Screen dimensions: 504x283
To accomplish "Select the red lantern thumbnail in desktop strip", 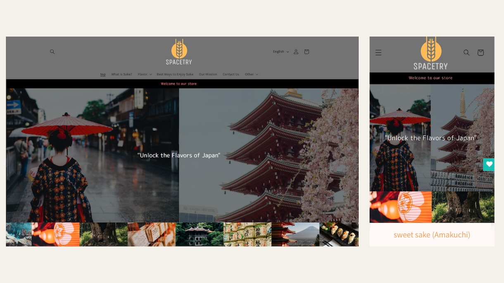I will pos(56,234).
